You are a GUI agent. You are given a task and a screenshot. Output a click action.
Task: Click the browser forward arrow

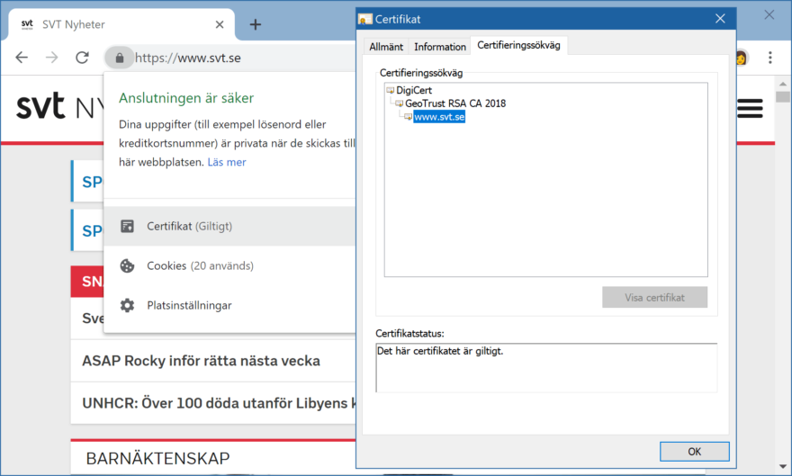tap(51, 58)
